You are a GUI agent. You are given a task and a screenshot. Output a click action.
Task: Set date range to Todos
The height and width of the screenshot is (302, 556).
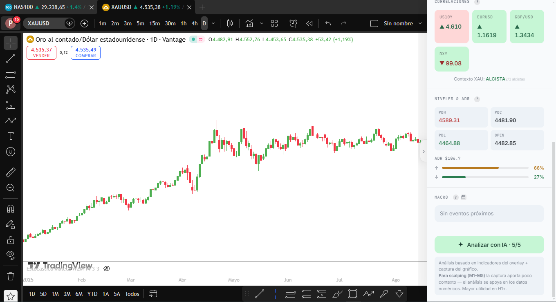pyautogui.click(x=132, y=294)
